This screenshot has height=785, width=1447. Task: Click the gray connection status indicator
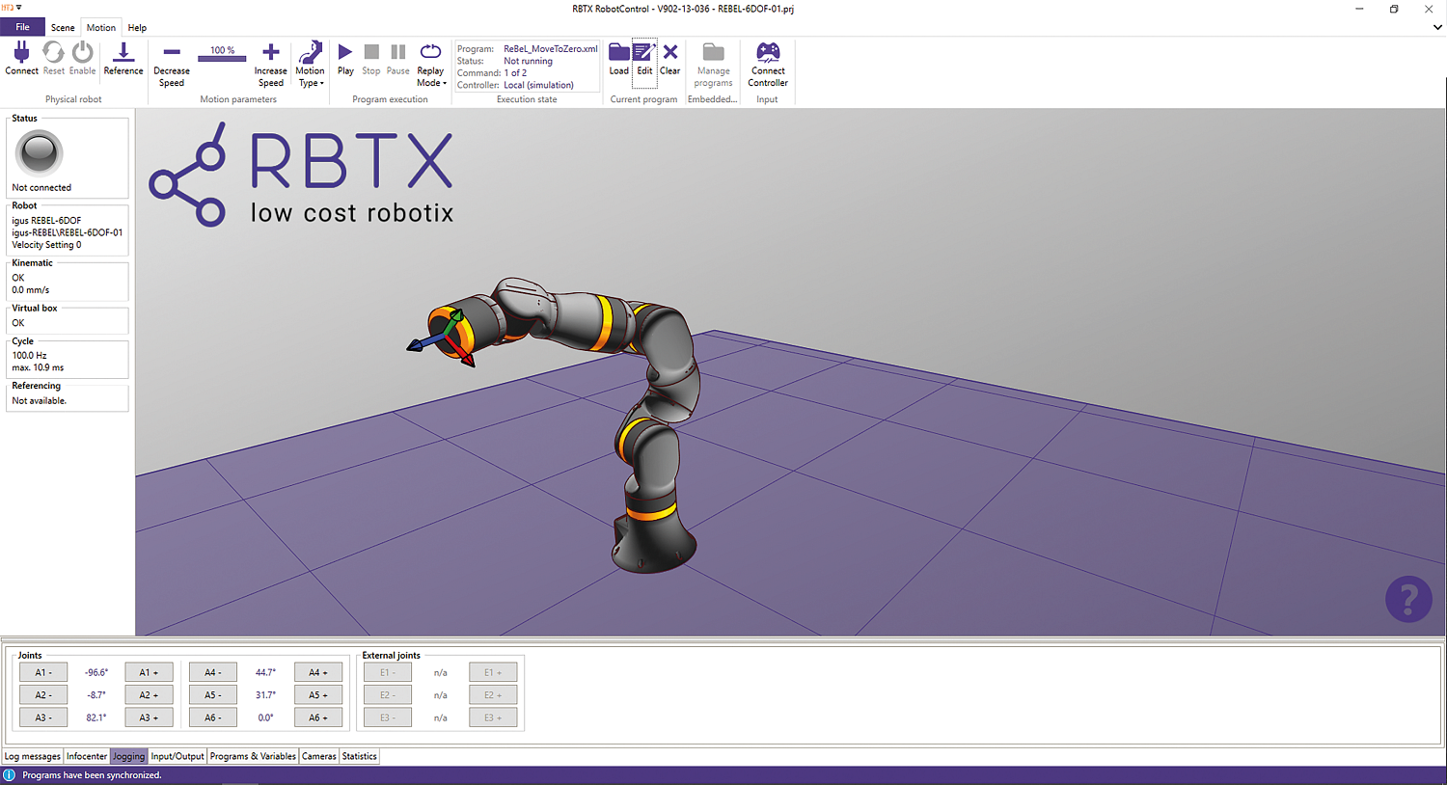click(40, 152)
